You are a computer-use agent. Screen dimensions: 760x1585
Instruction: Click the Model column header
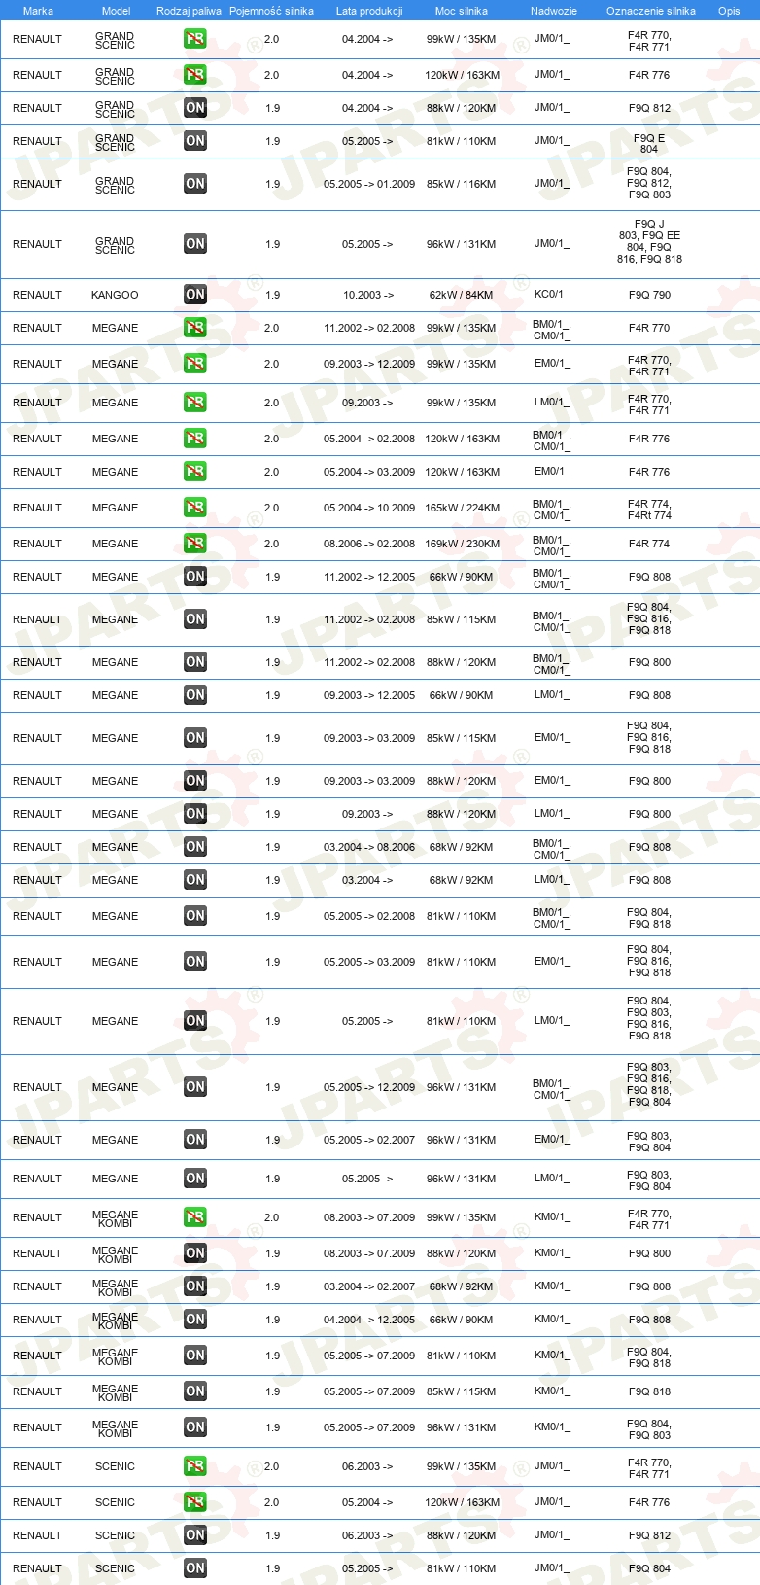tap(117, 11)
